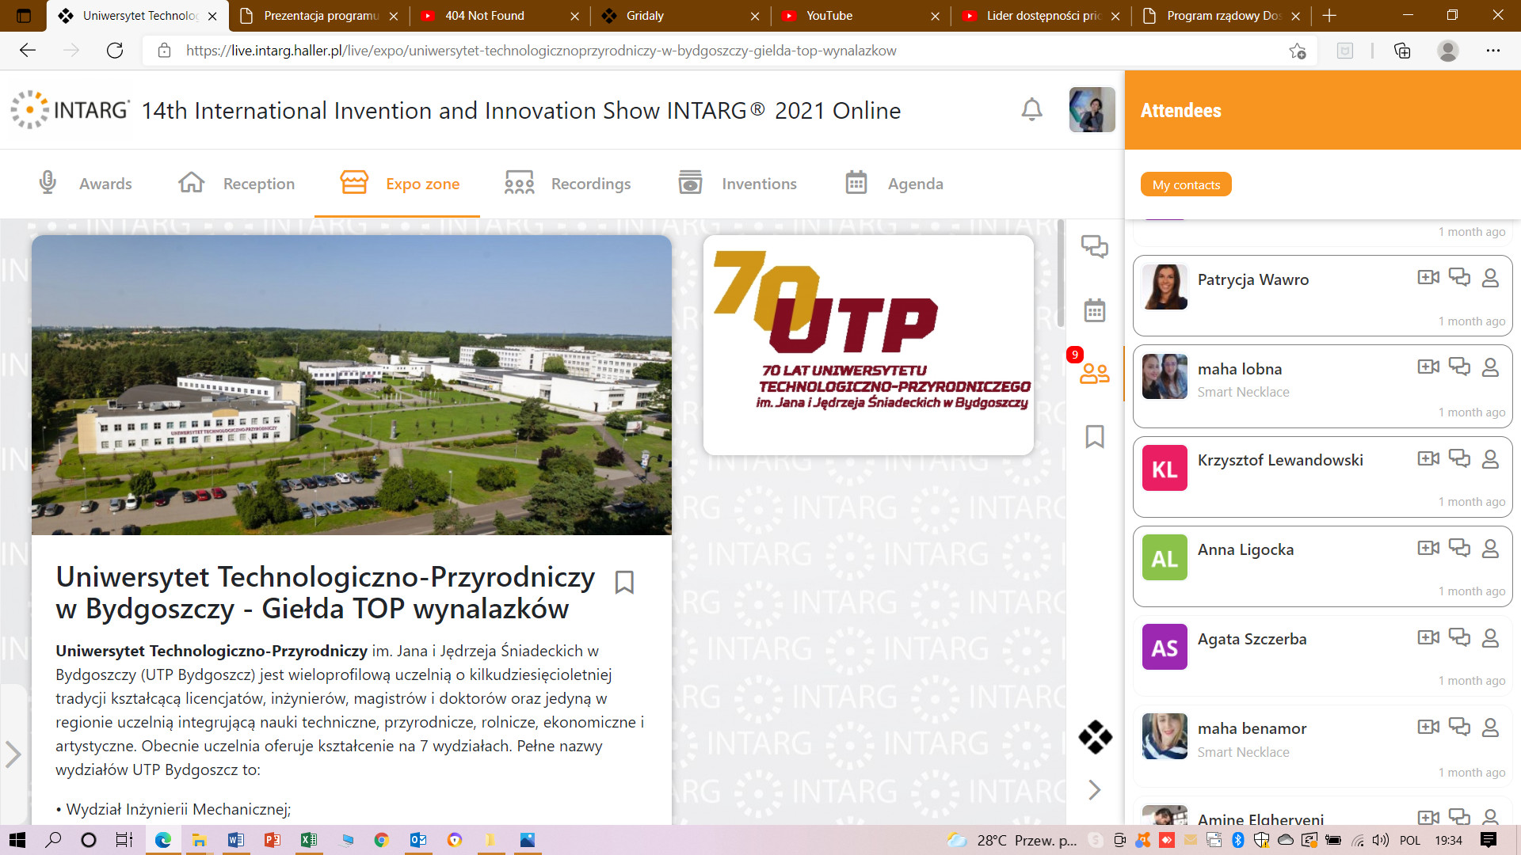Open browser settings ellipsis menu
Viewport: 1521px width, 855px height.
[1493, 51]
